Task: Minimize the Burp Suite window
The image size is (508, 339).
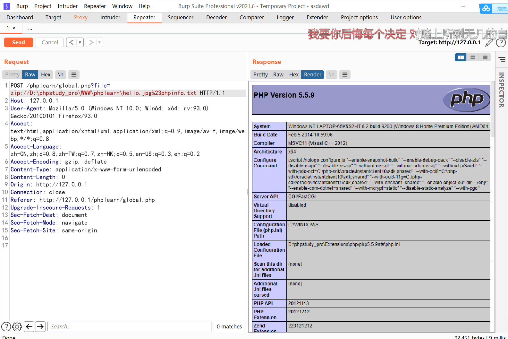Action: pos(463,6)
